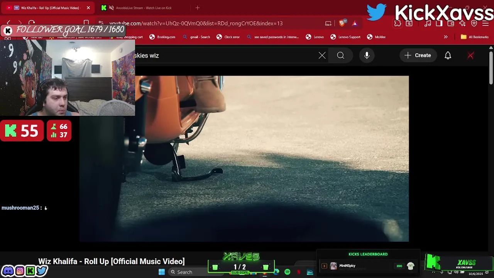The image size is (494, 278).
Task: Open the Clock error bookmark
Action: (228, 37)
